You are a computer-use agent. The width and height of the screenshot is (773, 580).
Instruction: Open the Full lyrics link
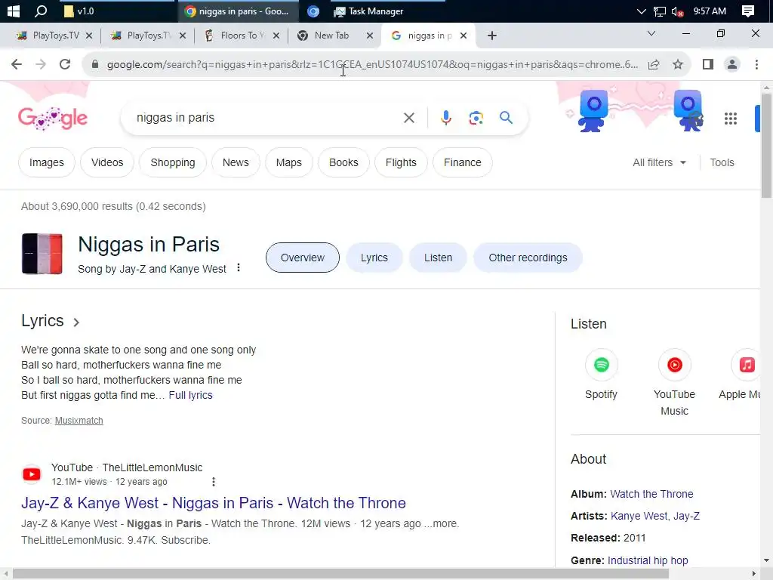pos(190,395)
